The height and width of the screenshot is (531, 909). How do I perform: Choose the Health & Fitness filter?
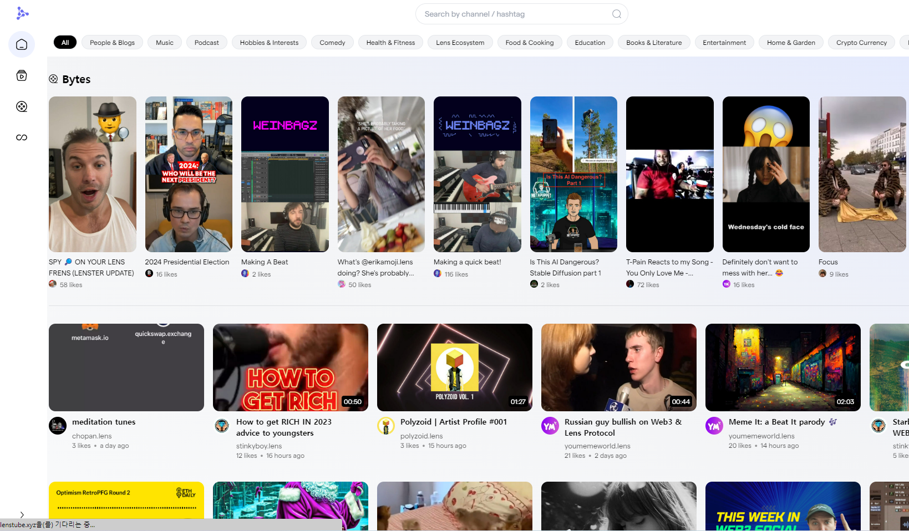click(390, 43)
